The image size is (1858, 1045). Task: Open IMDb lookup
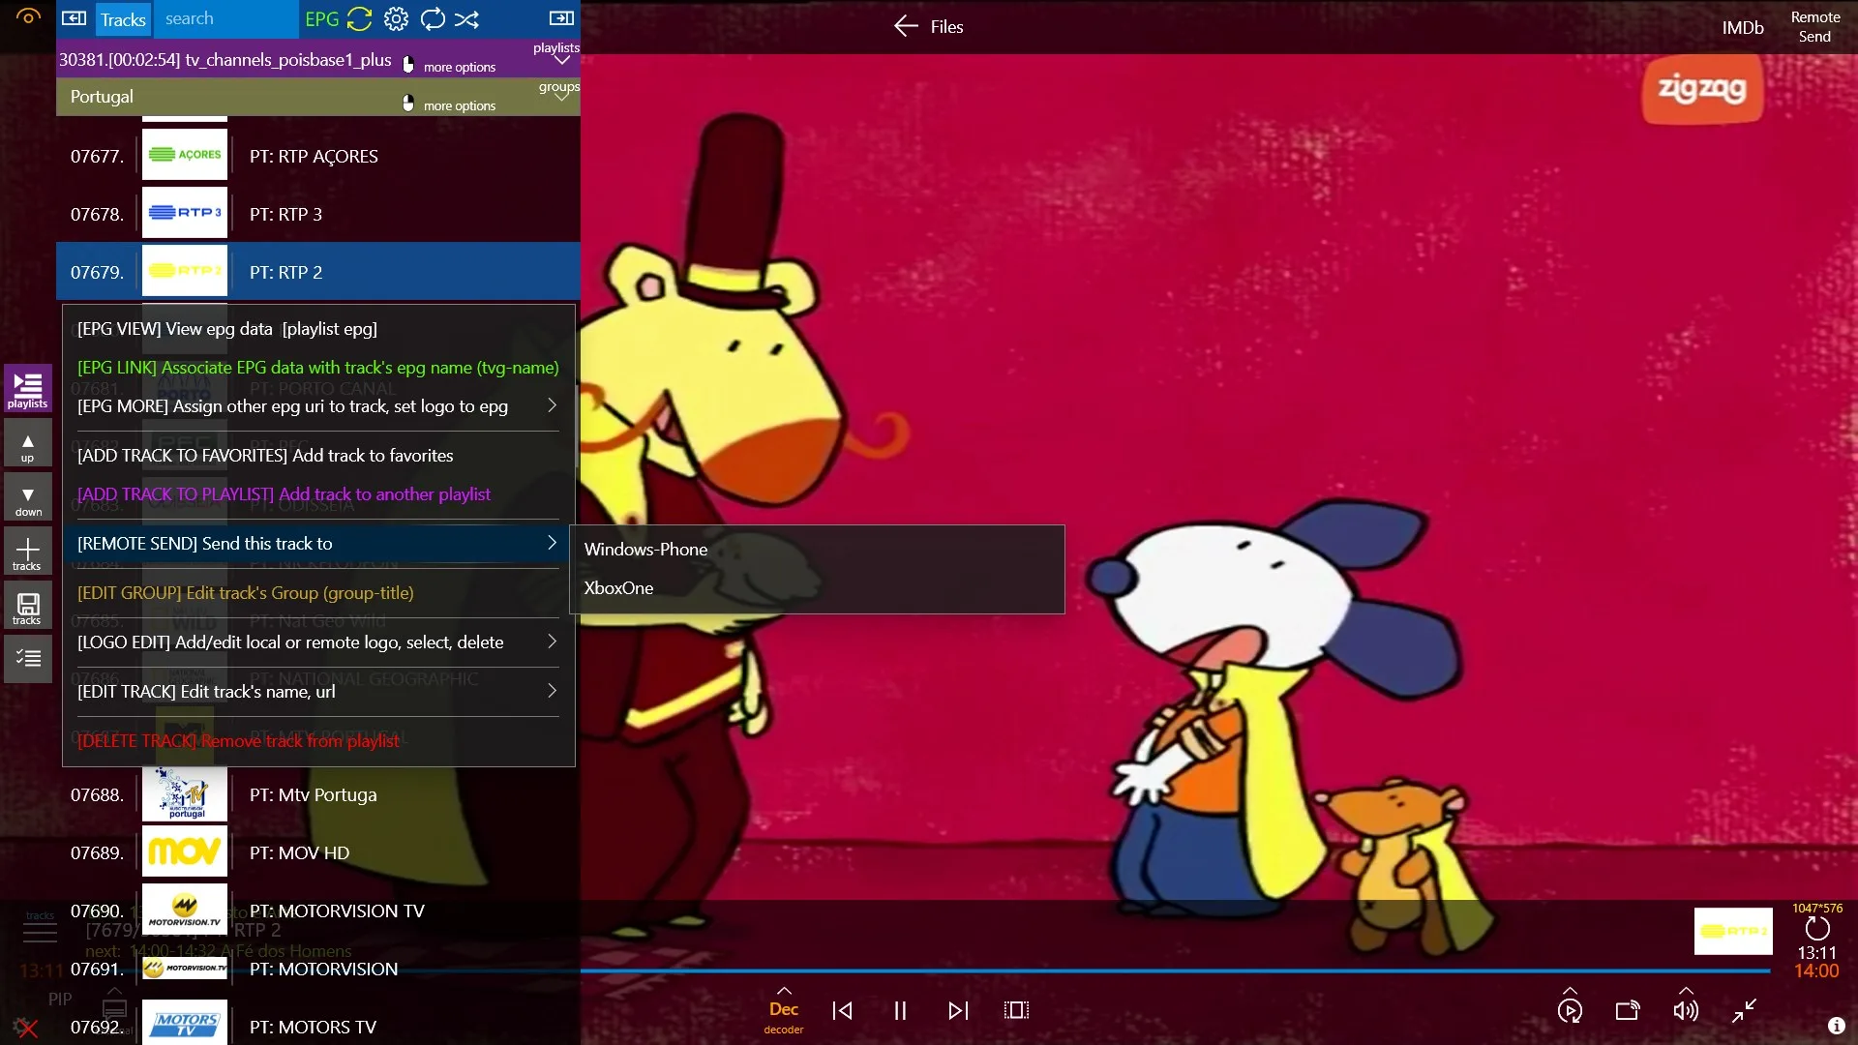[x=1743, y=27]
